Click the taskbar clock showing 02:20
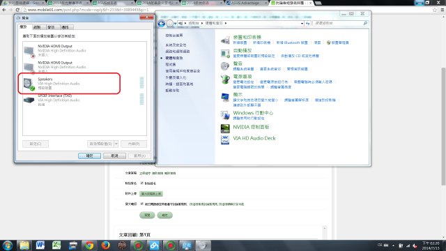Image resolution: width=446 pixels, height=251 pixels. [x=431, y=245]
